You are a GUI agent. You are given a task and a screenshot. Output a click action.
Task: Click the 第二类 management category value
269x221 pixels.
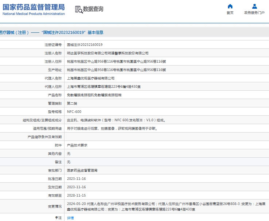[x=72, y=103]
